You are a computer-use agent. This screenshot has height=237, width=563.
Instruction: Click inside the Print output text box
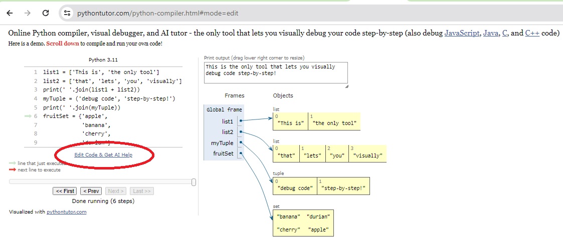click(x=276, y=73)
